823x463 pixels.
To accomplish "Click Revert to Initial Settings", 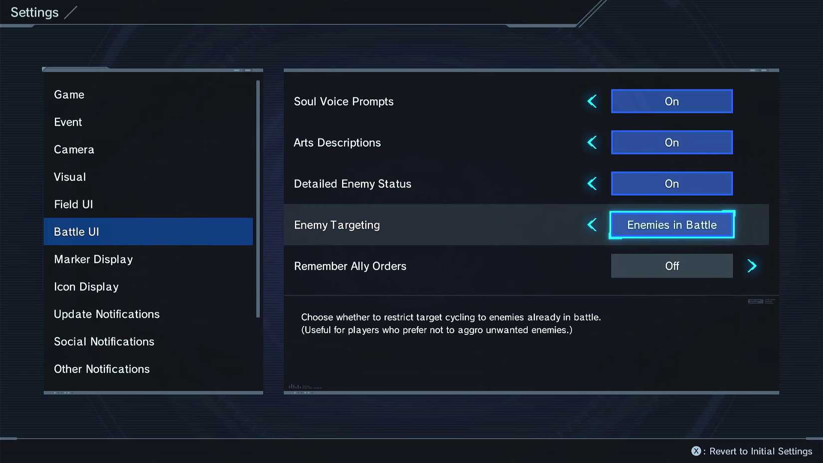I will point(760,451).
